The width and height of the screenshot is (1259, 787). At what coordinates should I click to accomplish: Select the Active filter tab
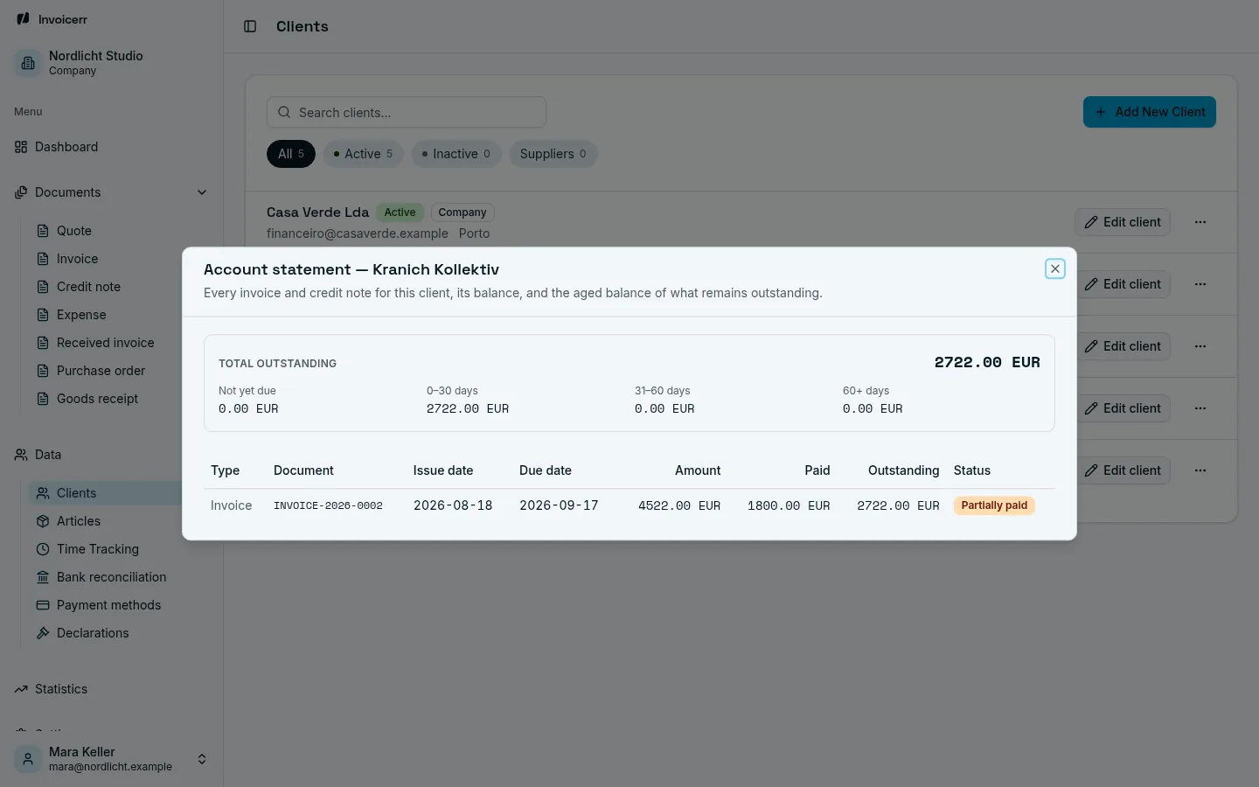click(363, 154)
